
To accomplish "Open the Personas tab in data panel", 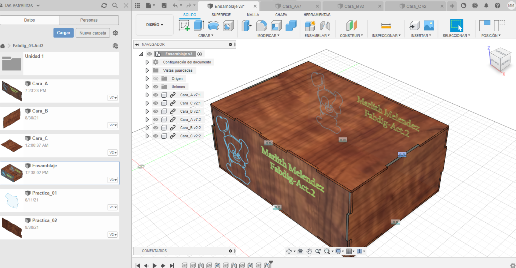I will point(89,20).
